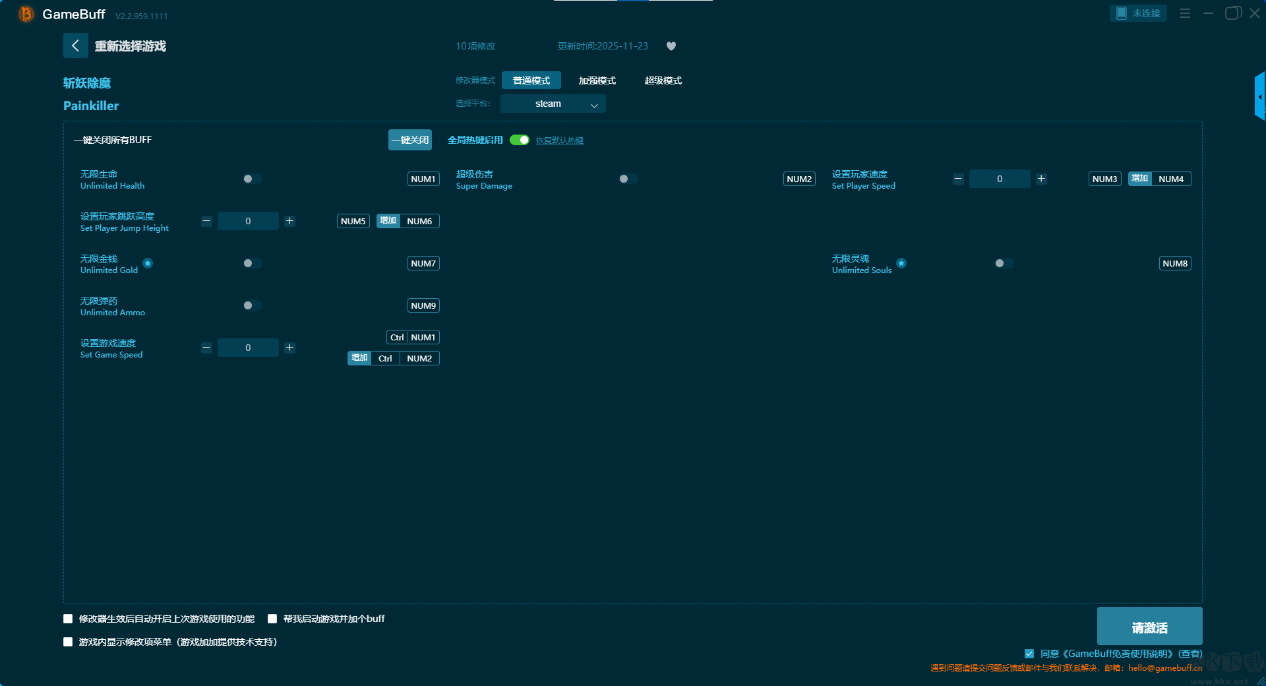Click the Set Game Speed value field
This screenshot has height=686, width=1266.
click(248, 348)
